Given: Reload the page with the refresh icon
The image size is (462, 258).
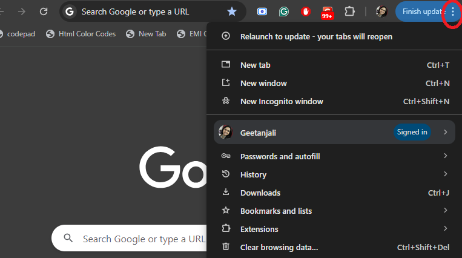Looking at the screenshot, I should tap(44, 12).
